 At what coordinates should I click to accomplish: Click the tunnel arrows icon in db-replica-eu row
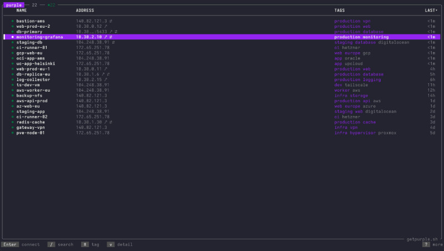108,74
